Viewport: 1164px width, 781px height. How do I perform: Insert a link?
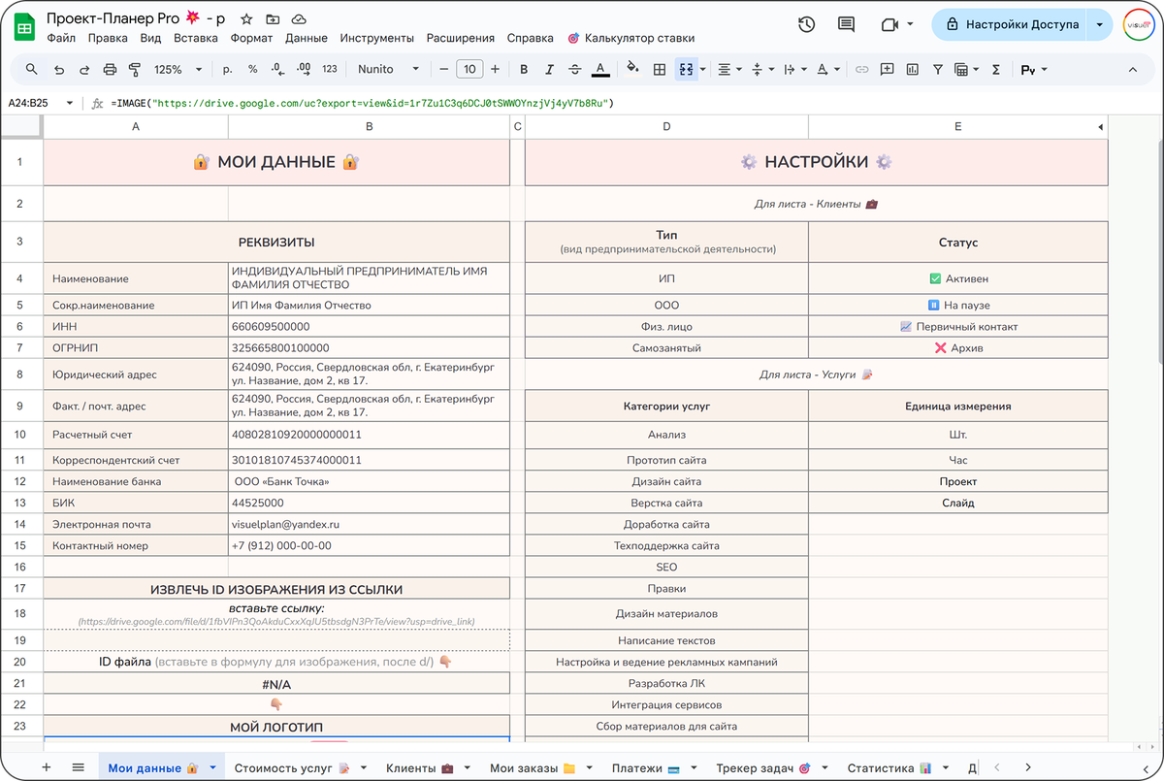coord(861,70)
